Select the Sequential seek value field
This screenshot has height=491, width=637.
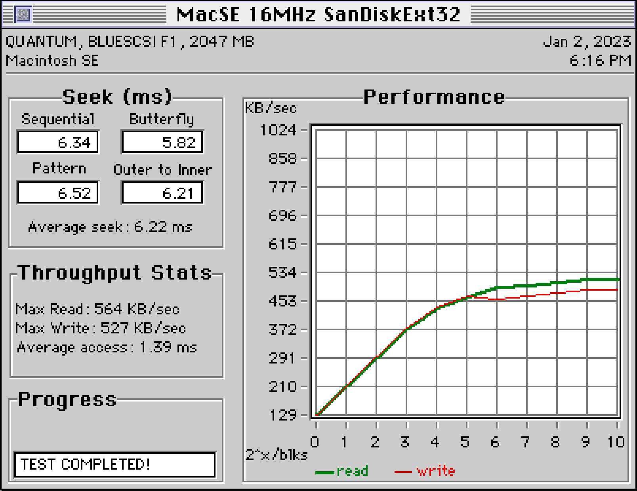click(x=58, y=142)
